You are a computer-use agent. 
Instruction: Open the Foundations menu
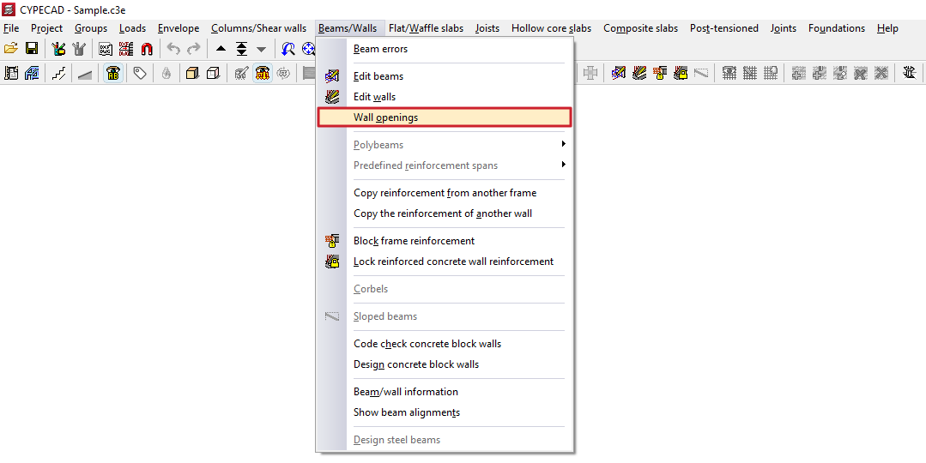pos(836,28)
